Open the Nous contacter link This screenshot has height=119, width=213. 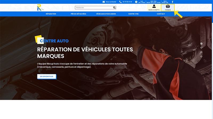[x=111, y=2]
